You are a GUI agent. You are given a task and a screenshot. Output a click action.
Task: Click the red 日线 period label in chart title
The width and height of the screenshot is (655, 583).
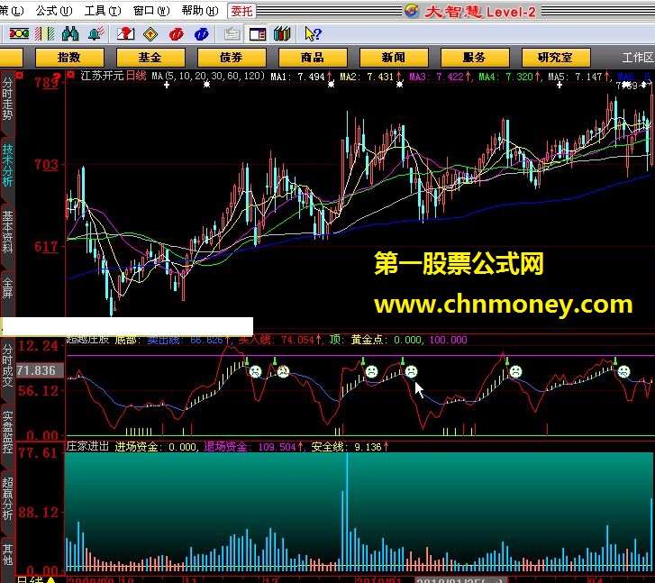(136, 76)
